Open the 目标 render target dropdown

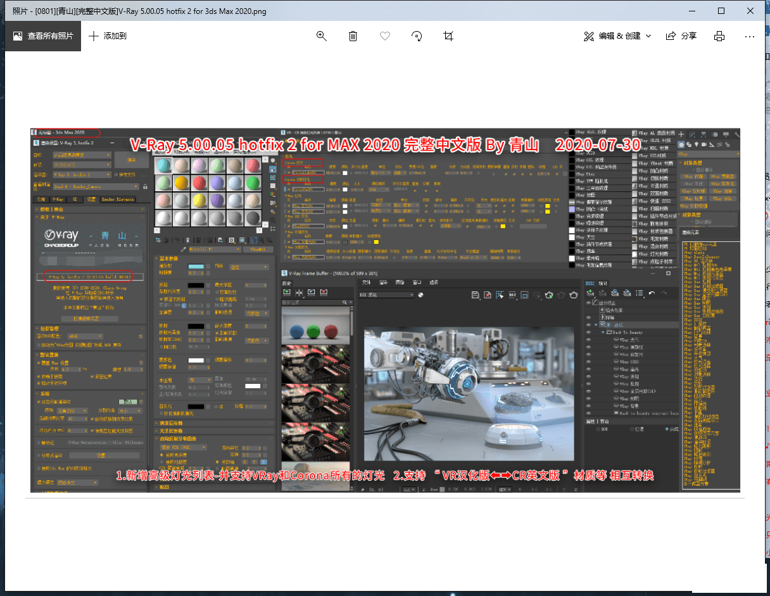point(82,155)
